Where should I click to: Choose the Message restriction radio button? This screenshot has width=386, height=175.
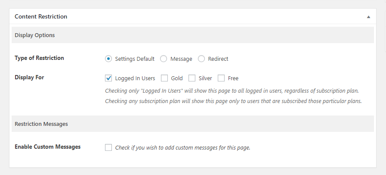click(x=164, y=59)
